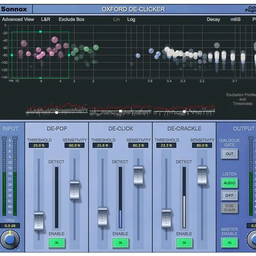This screenshot has height=256, width=256.
Task: Toggle the De-Crackle ENABLE IN button
Action: 184,243
